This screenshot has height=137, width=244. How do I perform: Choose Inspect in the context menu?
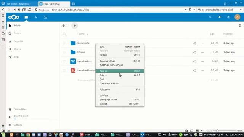point(120,104)
